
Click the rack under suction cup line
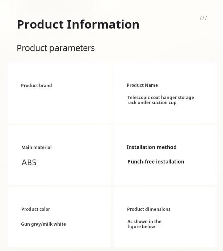click(152, 103)
